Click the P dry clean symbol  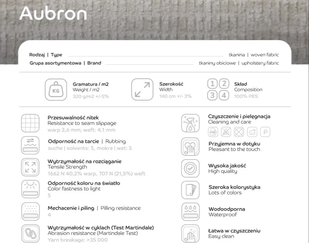[265, 132]
